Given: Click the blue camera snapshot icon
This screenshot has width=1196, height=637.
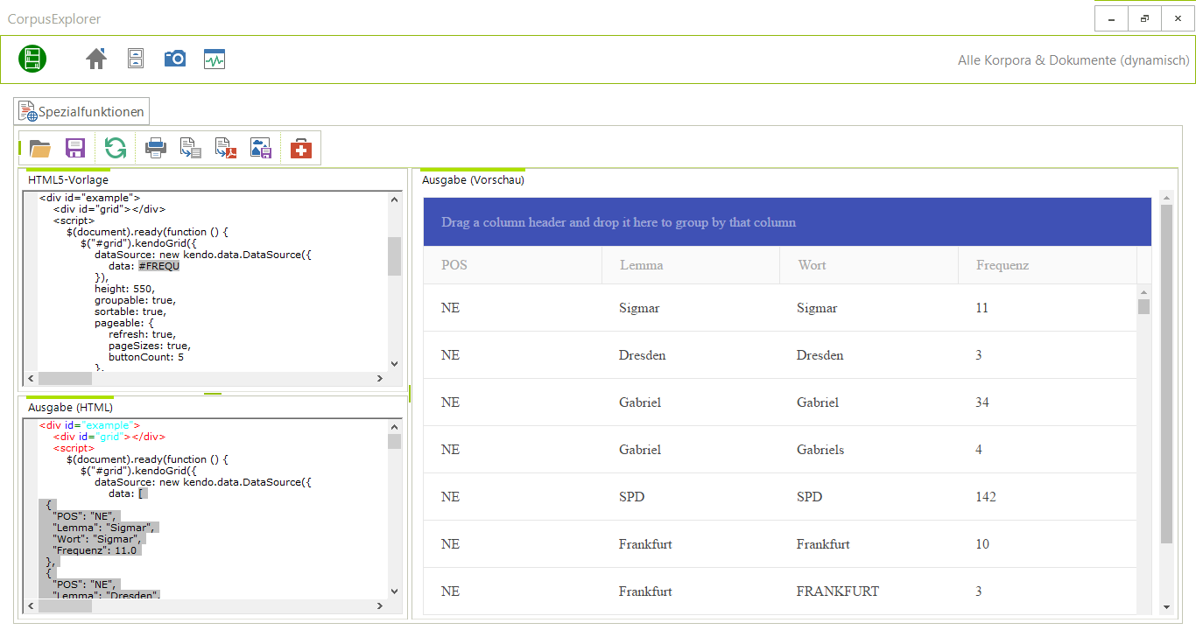Looking at the screenshot, I should tap(175, 59).
